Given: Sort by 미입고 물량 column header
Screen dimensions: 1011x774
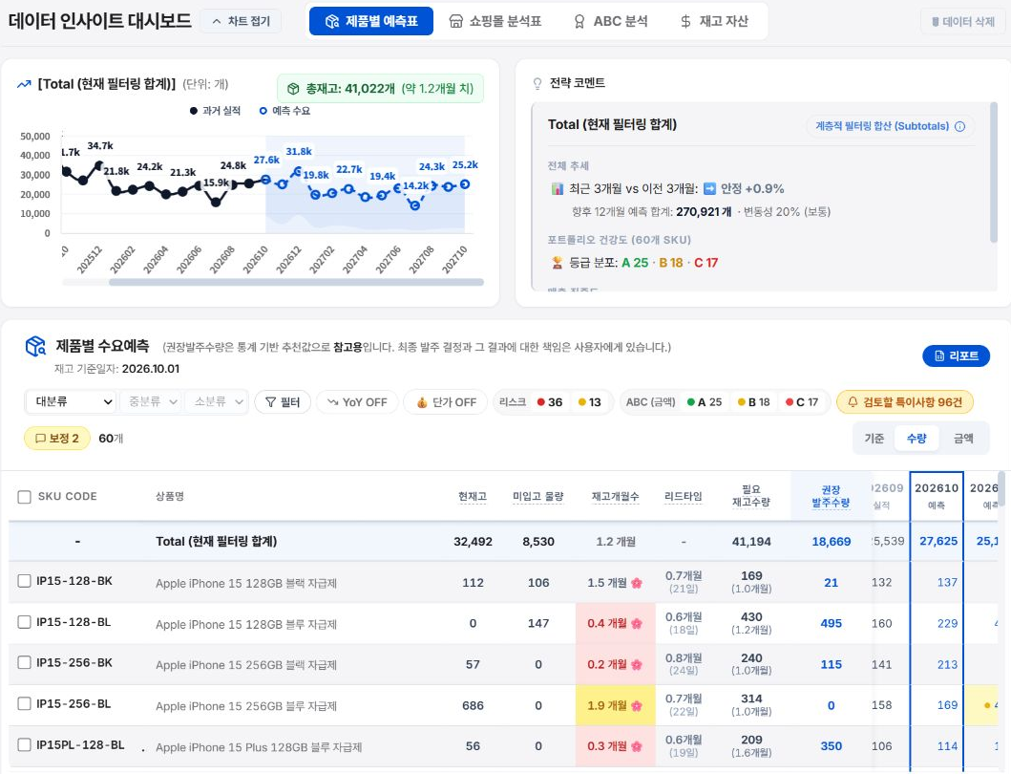Looking at the screenshot, I should pyautogui.click(x=537, y=497).
